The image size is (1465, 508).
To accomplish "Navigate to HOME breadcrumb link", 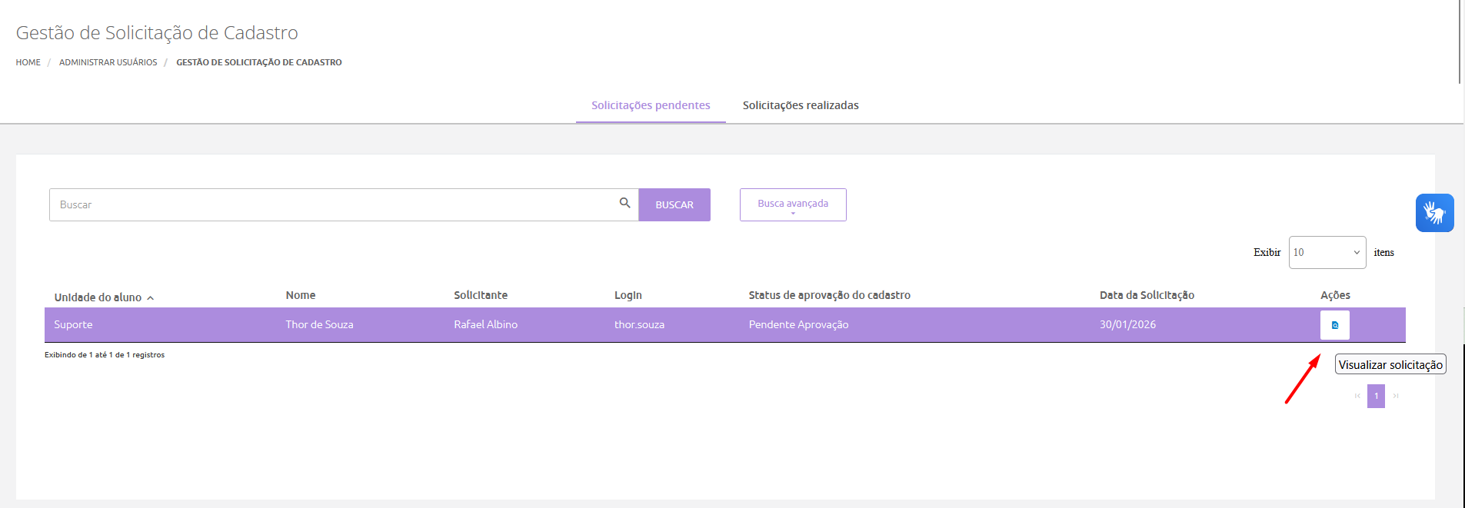I will point(28,62).
